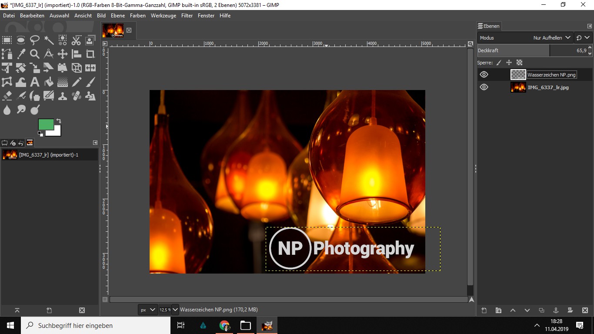Select the Heal bandage tool

coord(77,96)
